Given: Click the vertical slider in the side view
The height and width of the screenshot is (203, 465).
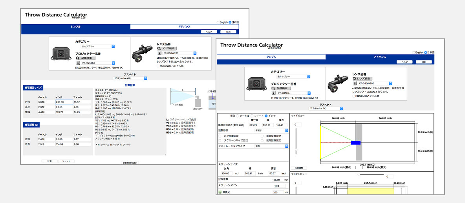Looking at the screenshot, I should (x=296, y=141).
